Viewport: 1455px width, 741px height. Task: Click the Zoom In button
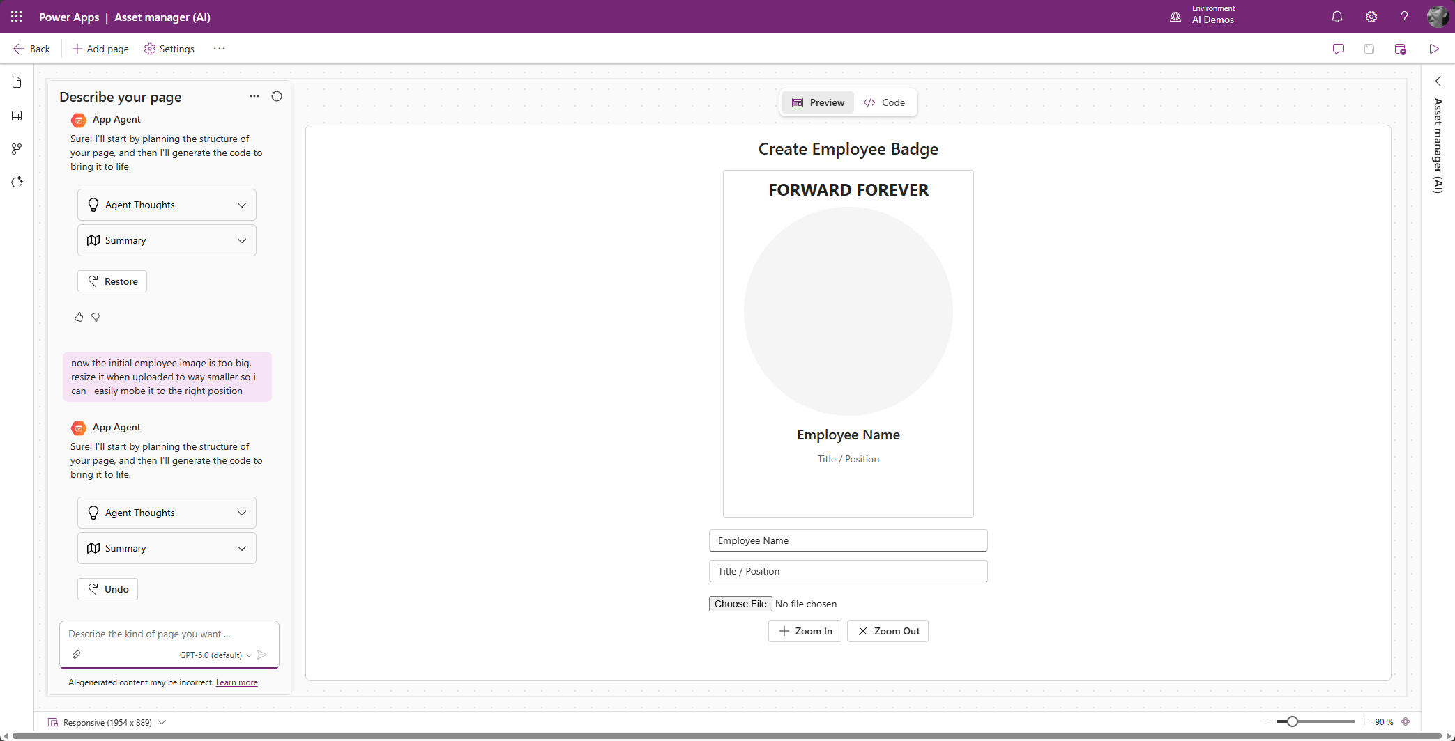[x=805, y=631]
